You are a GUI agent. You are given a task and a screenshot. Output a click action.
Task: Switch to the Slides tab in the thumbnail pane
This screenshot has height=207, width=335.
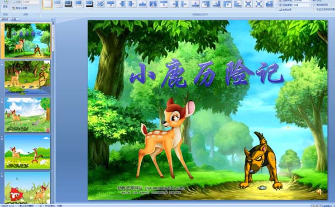4,19
